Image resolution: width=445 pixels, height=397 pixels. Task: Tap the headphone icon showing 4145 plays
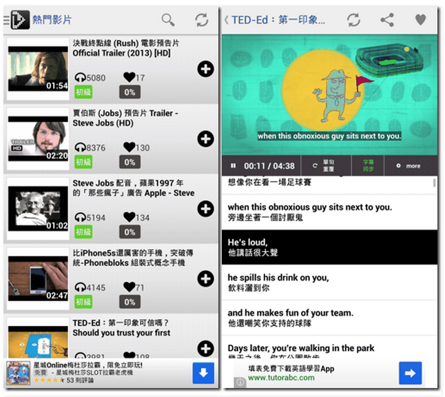coord(81,287)
